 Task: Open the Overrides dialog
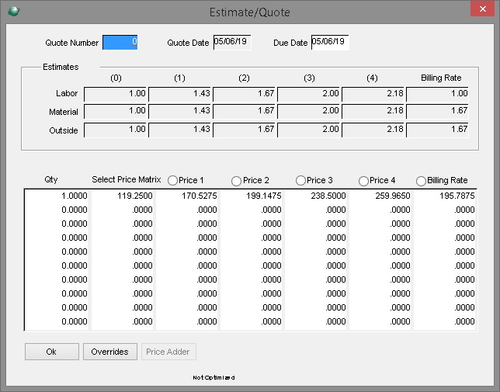(x=110, y=352)
